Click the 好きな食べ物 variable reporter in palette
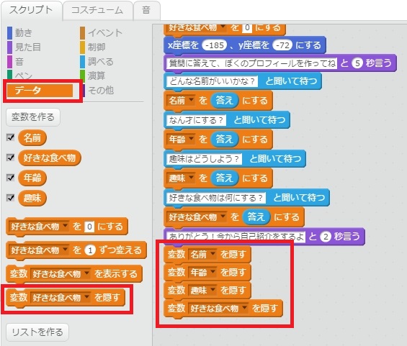 point(50,158)
